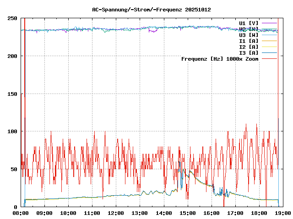Click the I1 [A] legend label

[x=249, y=41]
